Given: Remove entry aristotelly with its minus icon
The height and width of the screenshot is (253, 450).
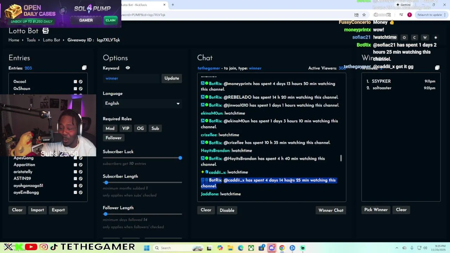Looking at the screenshot, I should [75, 172].
